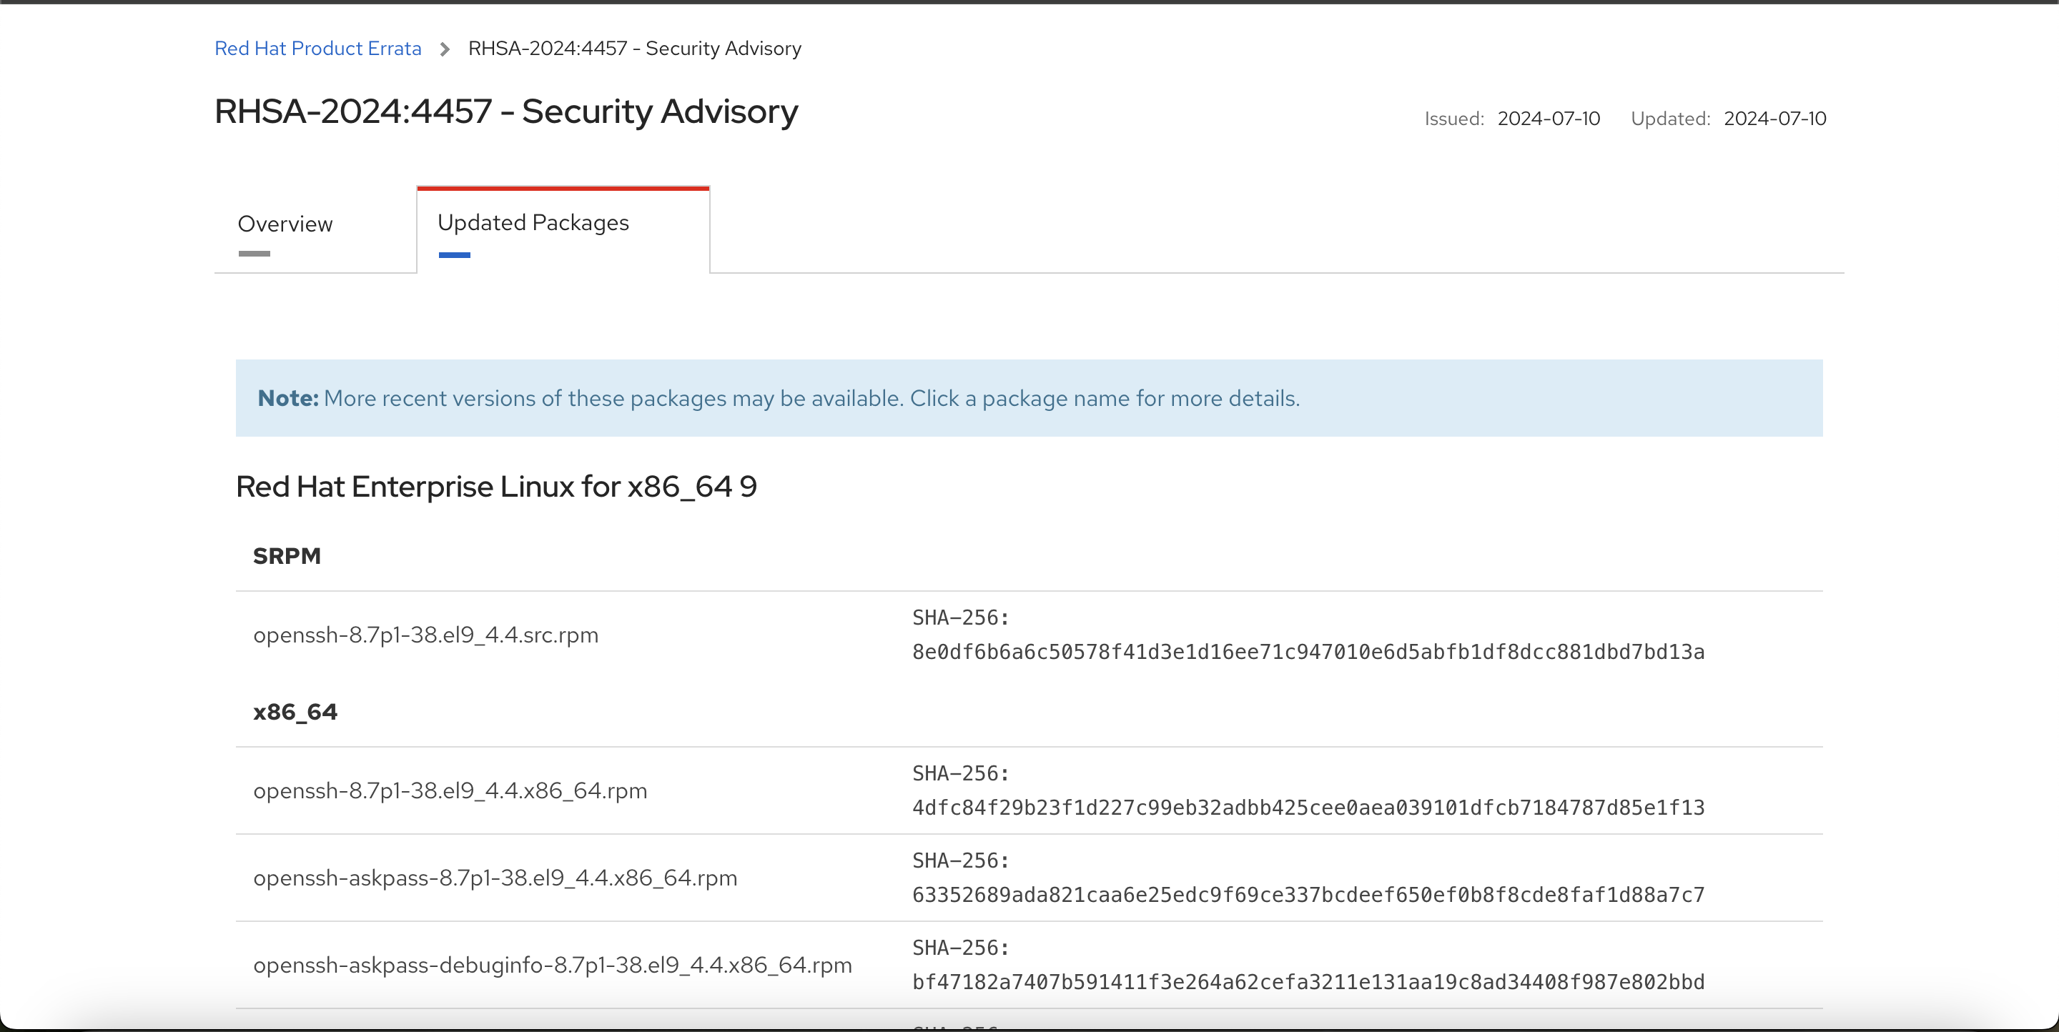Click the Updated: label

point(1671,119)
